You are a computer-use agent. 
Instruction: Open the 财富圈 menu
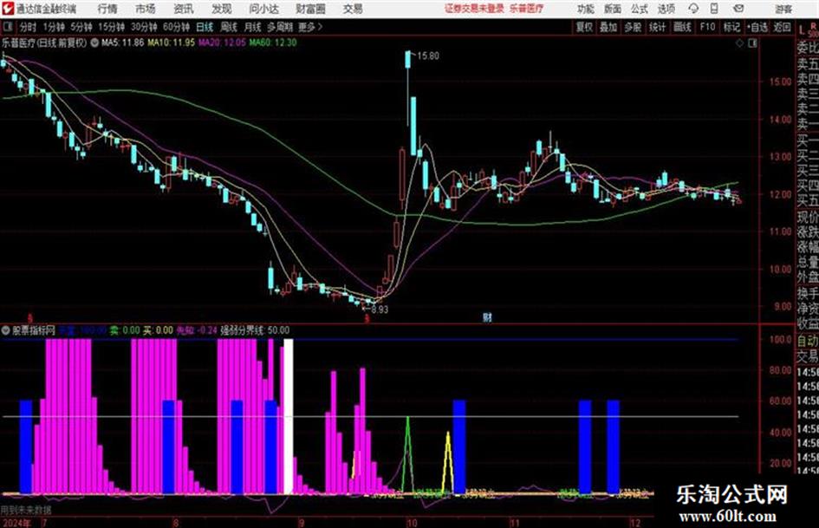click(x=310, y=9)
